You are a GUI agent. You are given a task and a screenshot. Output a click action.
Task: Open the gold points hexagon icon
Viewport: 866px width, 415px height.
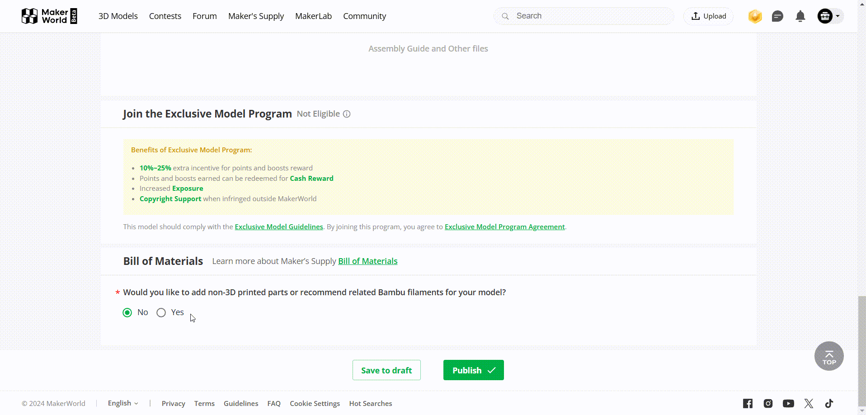[755, 16]
